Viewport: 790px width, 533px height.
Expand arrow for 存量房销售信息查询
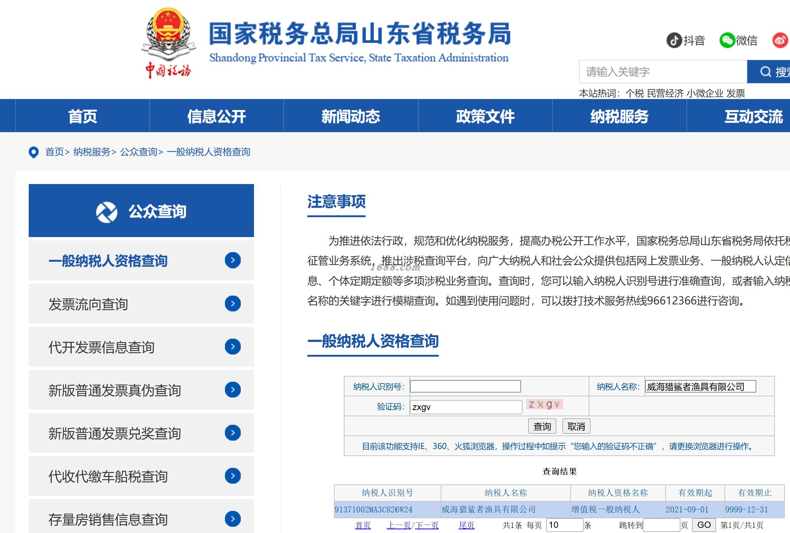tap(233, 519)
